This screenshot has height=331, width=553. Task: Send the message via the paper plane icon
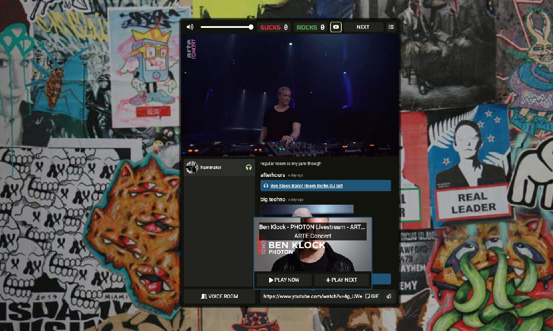388,296
